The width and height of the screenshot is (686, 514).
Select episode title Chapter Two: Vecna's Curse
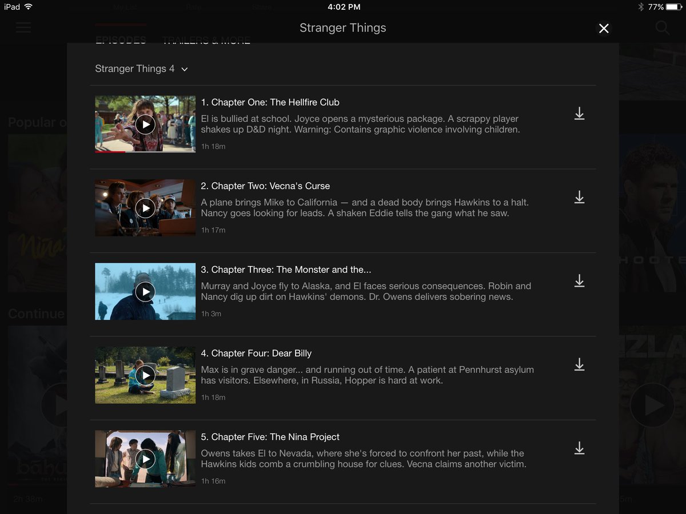pyautogui.click(x=265, y=186)
